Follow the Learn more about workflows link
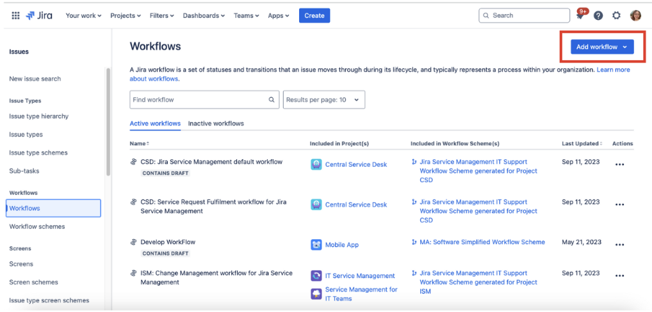 (613, 70)
